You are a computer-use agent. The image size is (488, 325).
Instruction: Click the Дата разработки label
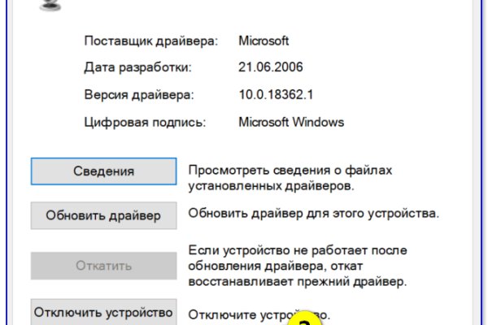(x=137, y=67)
